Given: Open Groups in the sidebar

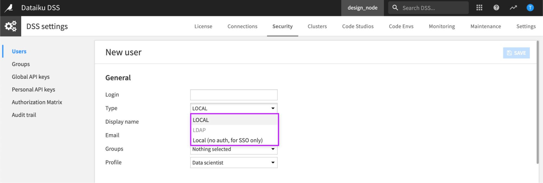Looking at the screenshot, I should tap(21, 64).
